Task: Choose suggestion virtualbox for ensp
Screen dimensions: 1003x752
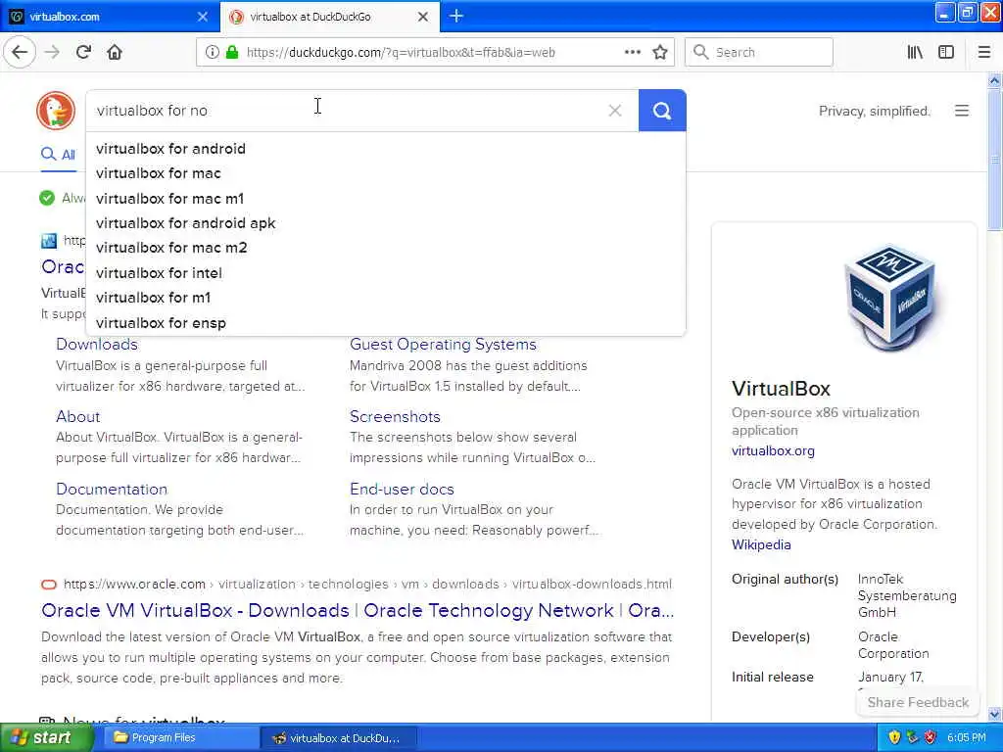Action: point(386,323)
